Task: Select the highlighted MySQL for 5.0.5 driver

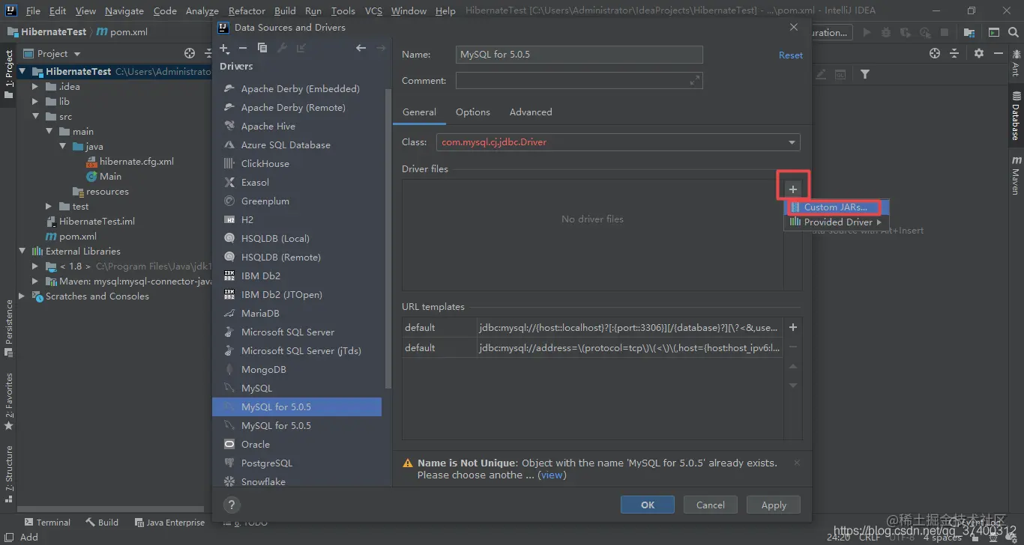Action: 298,407
